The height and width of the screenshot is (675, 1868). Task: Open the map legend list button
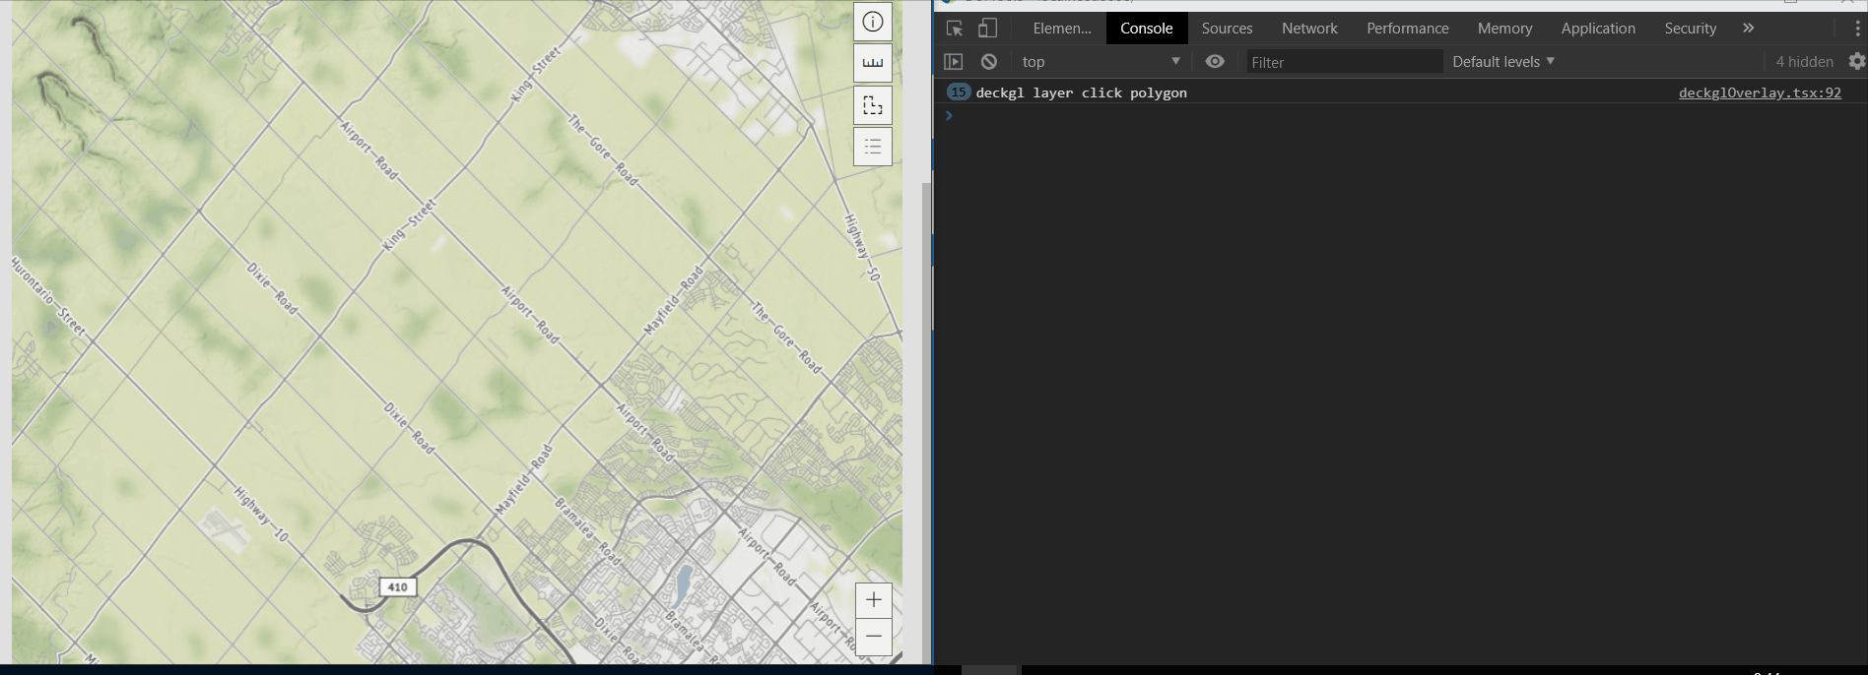[x=873, y=147]
